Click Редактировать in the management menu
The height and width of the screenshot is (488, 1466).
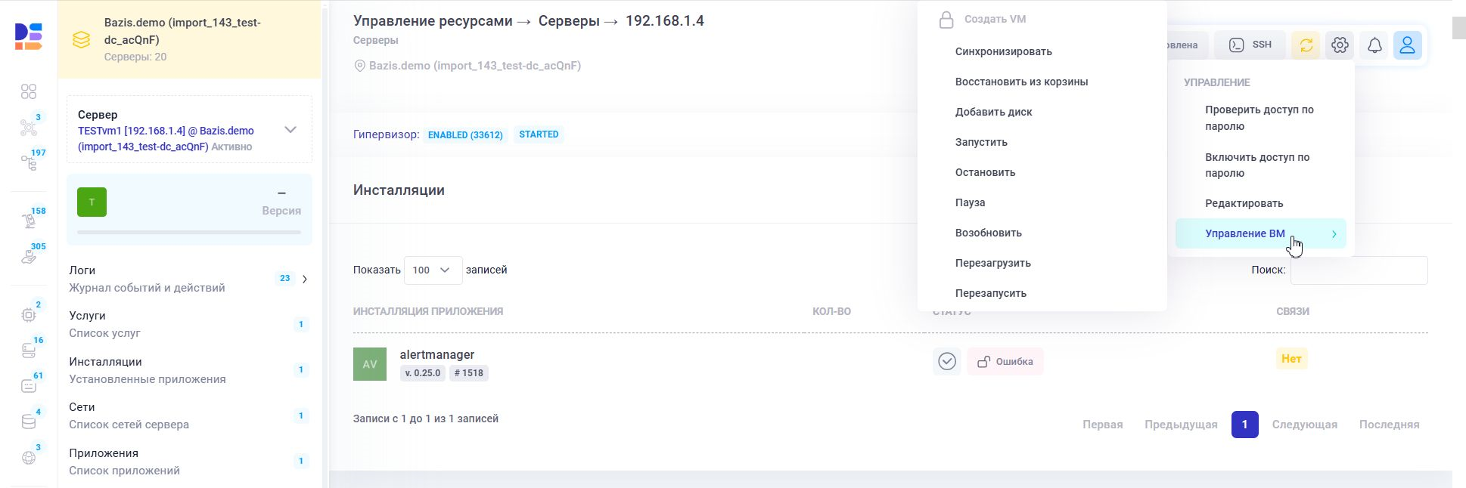pyautogui.click(x=1244, y=203)
